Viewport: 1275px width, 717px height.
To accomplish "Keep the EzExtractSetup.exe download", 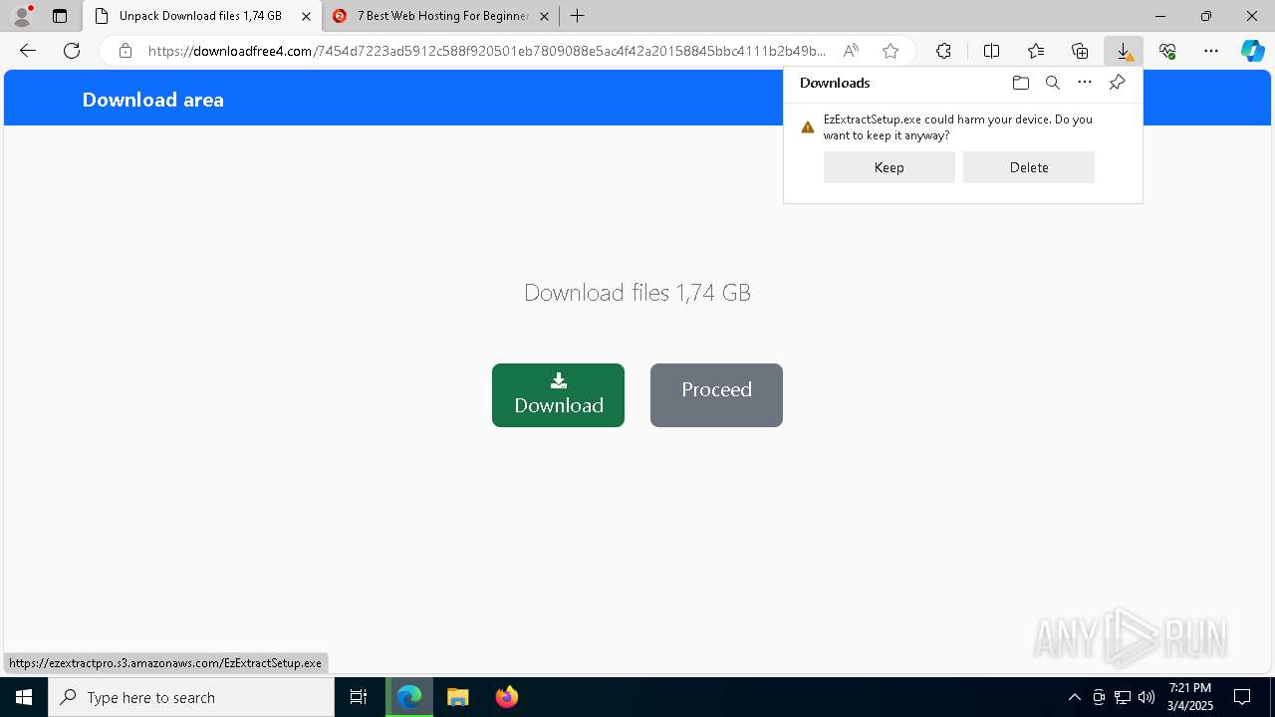I will point(890,167).
